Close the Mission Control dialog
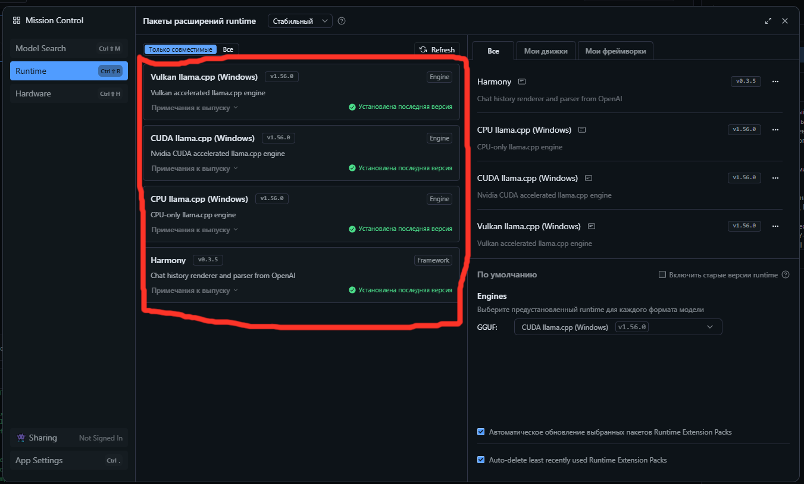The height and width of the screenshot is (484, 804). click(x=785, y=21)
